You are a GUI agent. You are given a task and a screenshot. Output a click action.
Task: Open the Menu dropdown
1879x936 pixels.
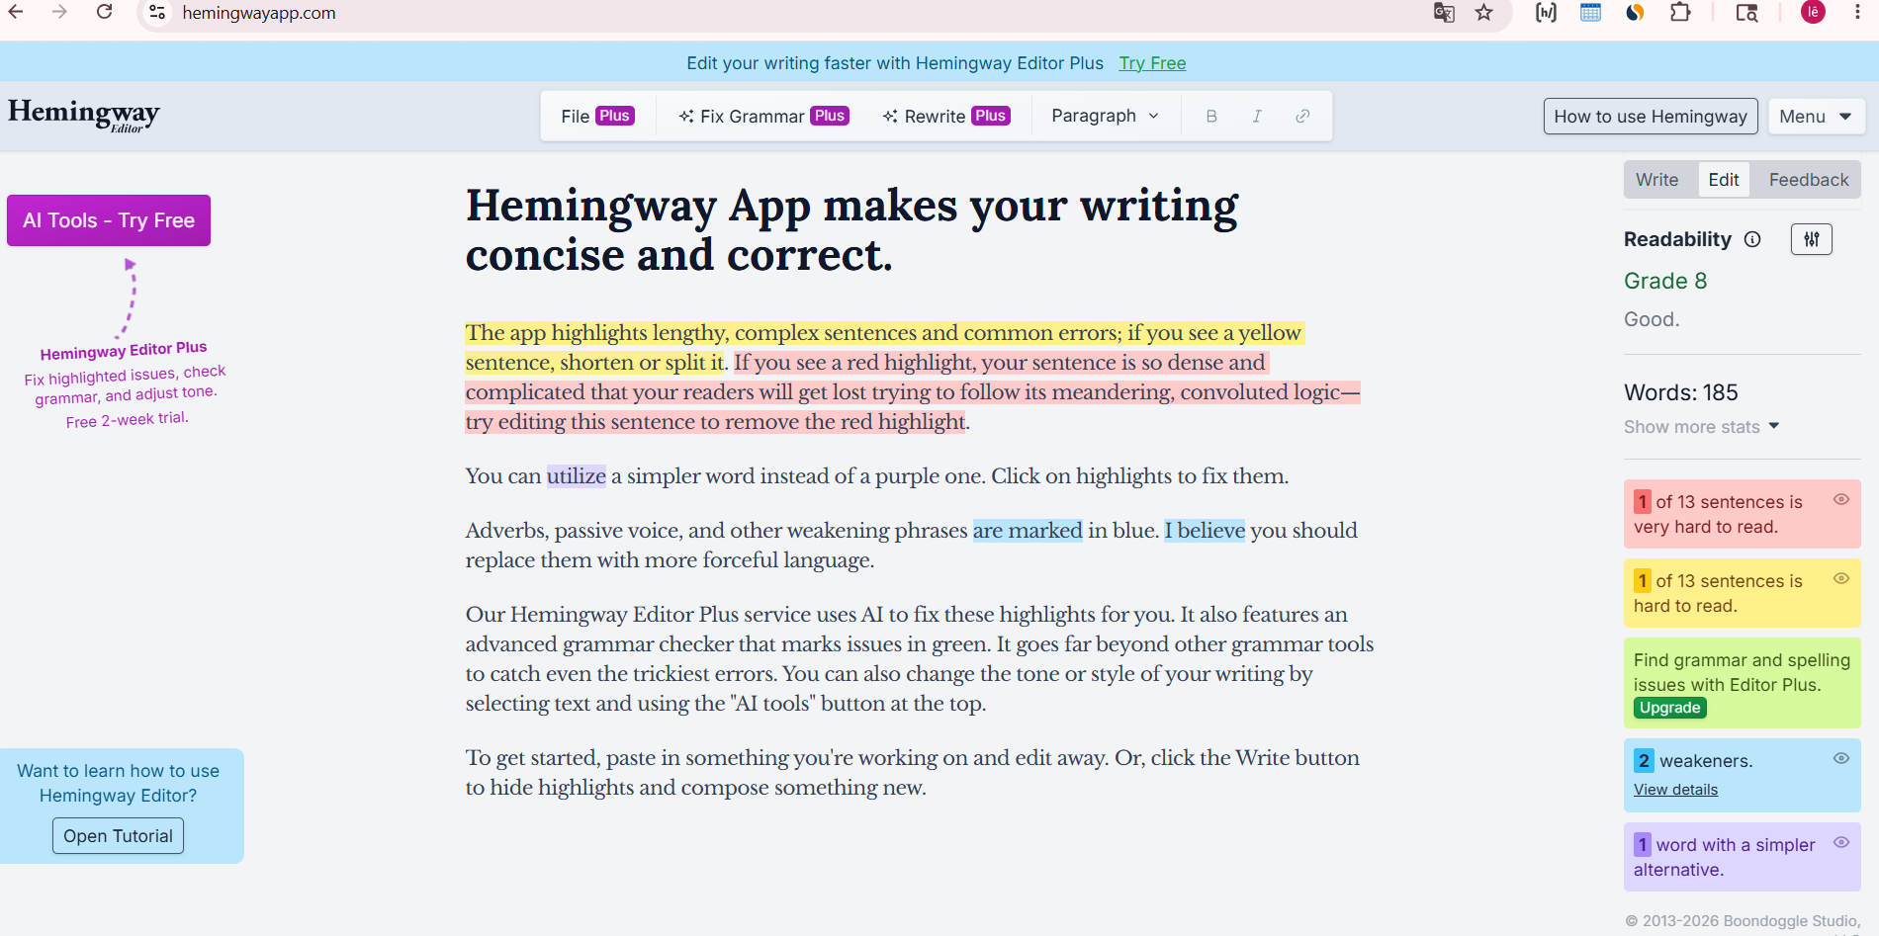(1816, 117)
